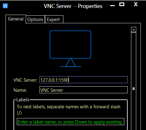Click scrollbar track below the thumb grip
Image resolution: width=146 pixels, height=130 pixels.
pyautogui.click(x=133, y=110)
